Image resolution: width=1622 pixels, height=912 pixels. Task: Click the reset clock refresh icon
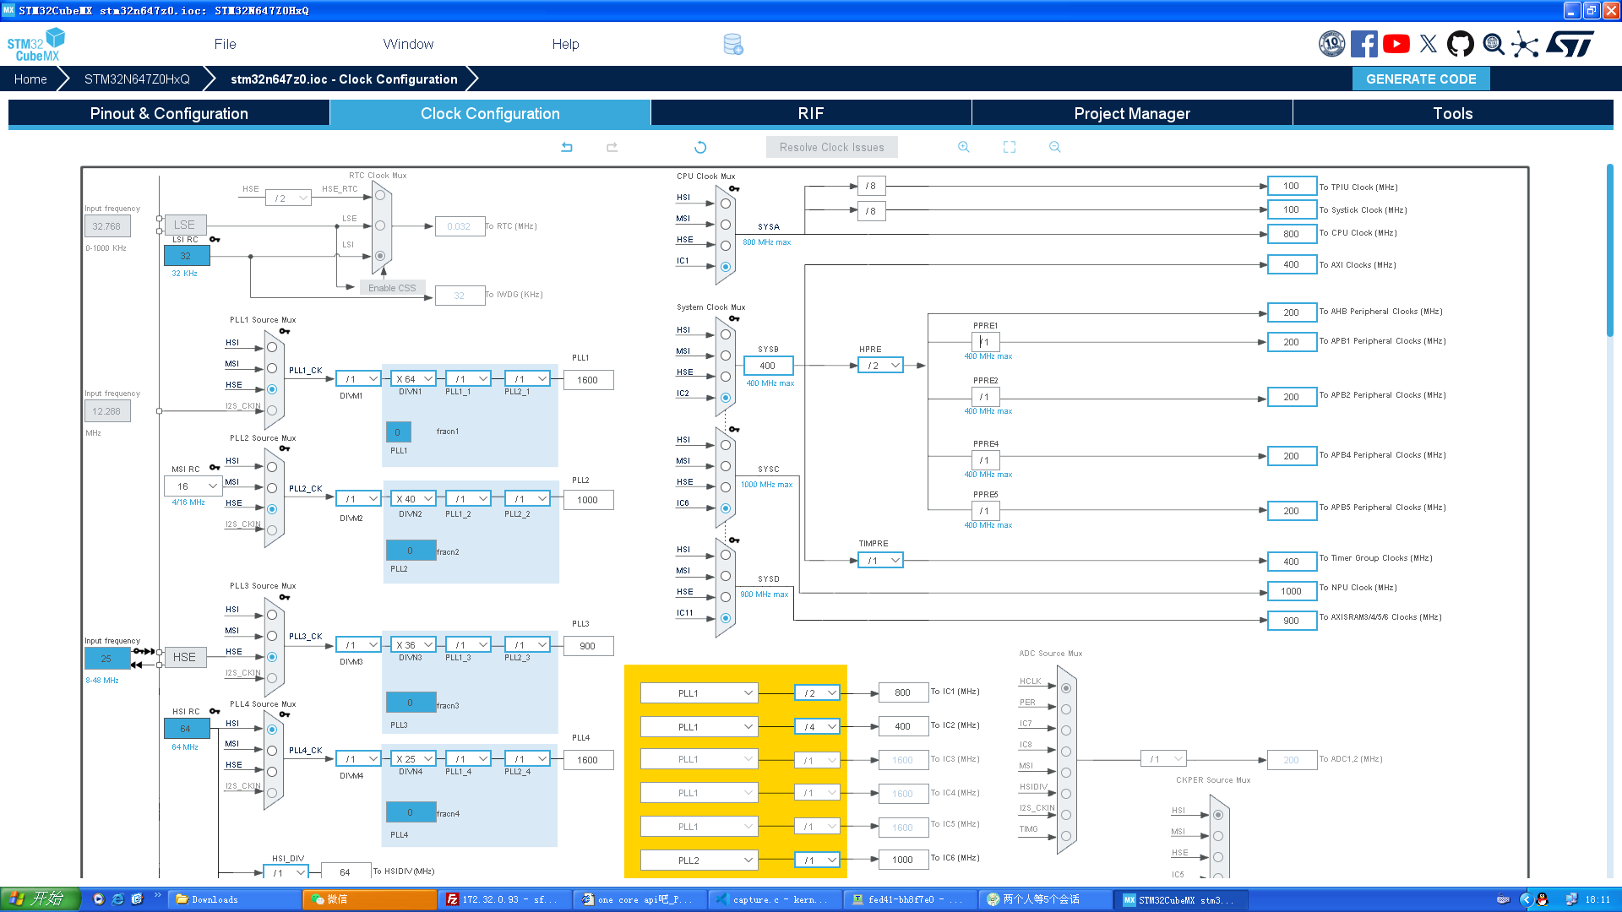click(x=700, y=147)
